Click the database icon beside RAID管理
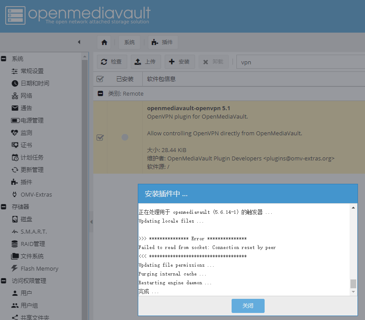The image size is (365, 320). click(15, 244)
